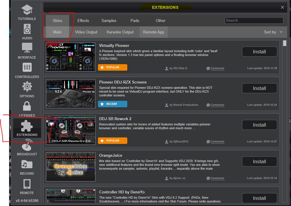
Task: Install the DDJ-SB Rework 2 skin
Action: pyautogui.click(x=259, y=125)
